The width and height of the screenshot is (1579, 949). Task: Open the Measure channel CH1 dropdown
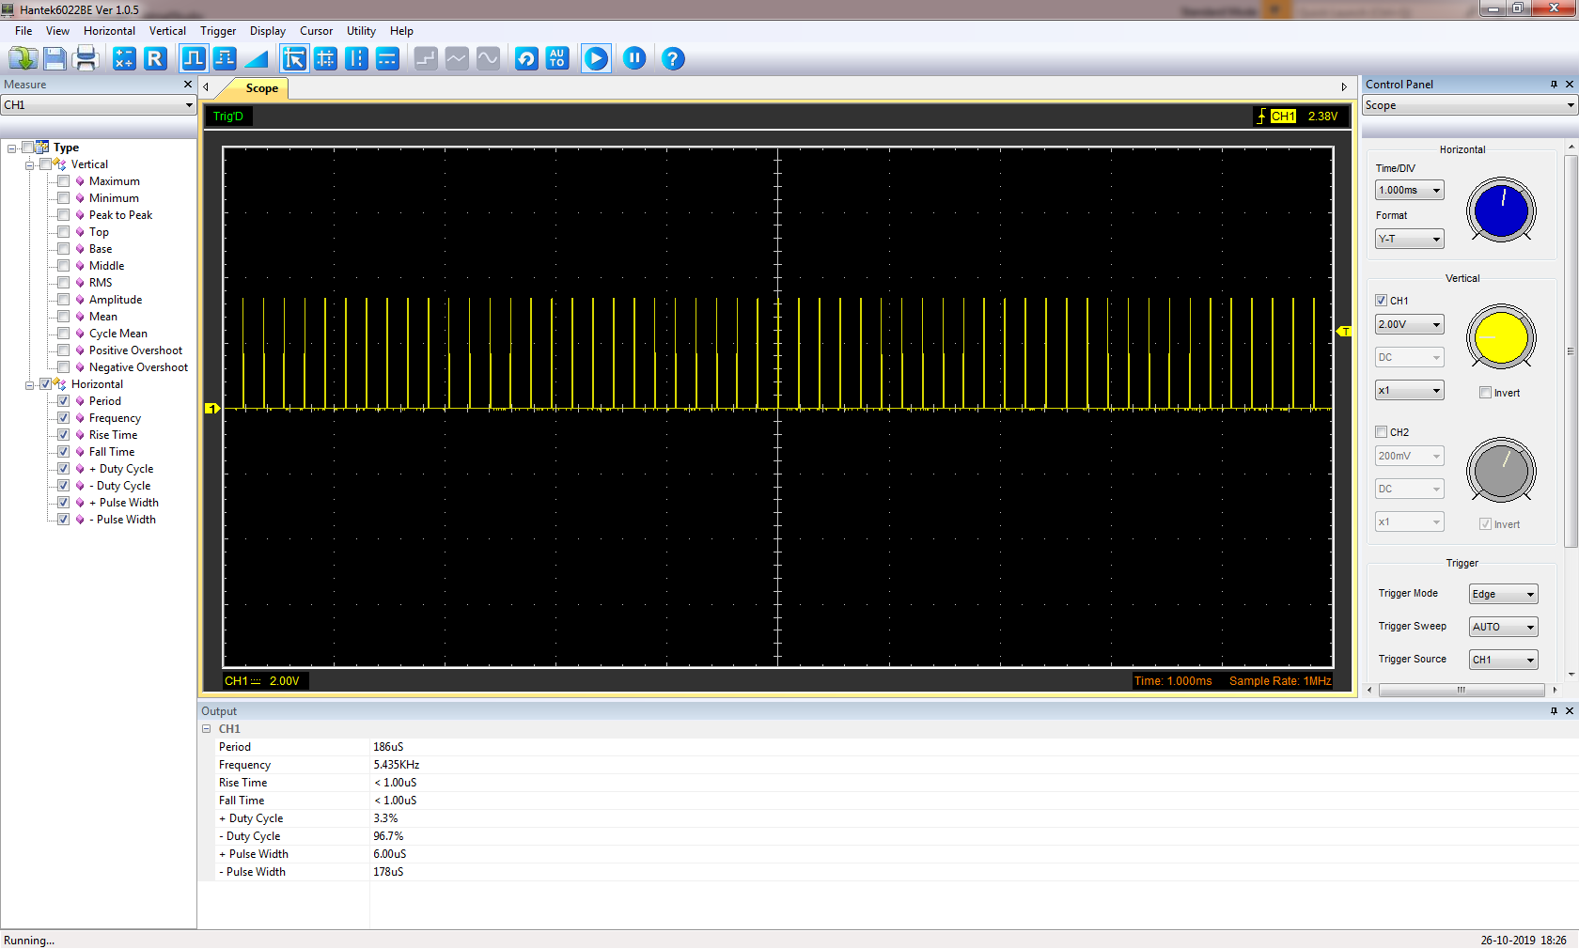[x=98, y=105]
